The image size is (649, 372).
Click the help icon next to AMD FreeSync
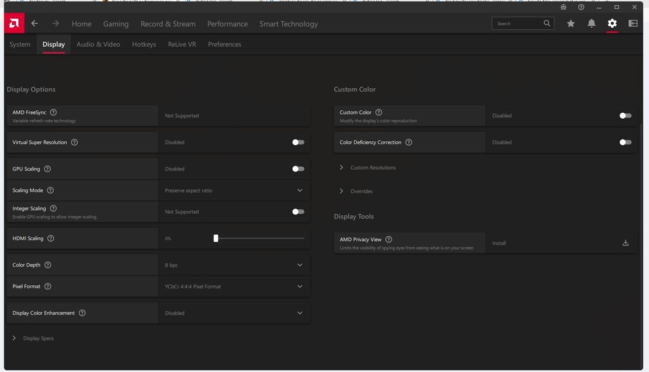point(53,112)
